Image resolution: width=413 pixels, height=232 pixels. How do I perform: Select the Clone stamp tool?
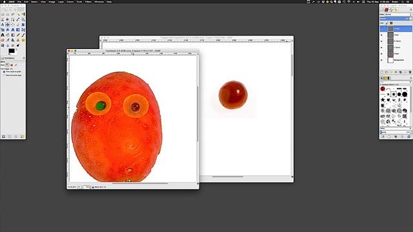pyautogui.click(x=18, y=40)
